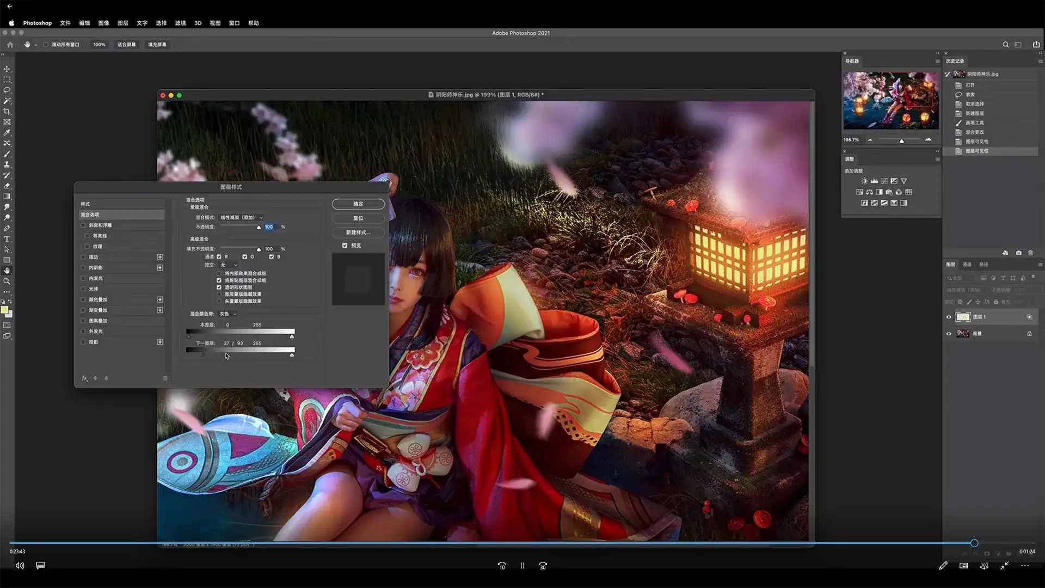Select the Crop tool
1045x588 pixels.
coord(7,112)
